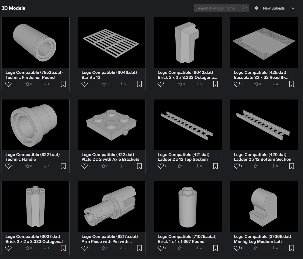The width and height of the screenshot is (303, 259).
Task: Like the Technic Pin Joiner Round model
Action: 8,84
